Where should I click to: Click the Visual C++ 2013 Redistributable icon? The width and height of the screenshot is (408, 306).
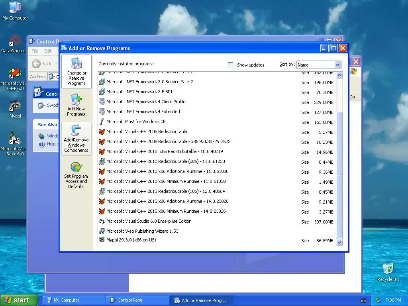tap(102, 192)
